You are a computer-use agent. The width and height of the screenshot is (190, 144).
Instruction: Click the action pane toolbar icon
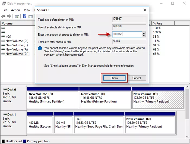tap(30, 16)
